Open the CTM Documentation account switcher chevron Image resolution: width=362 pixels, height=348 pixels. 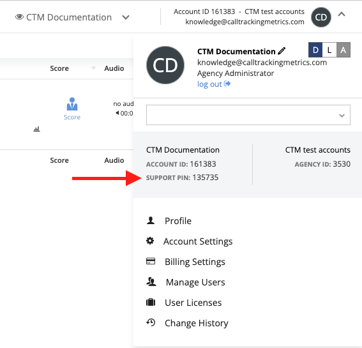[126, 17]
